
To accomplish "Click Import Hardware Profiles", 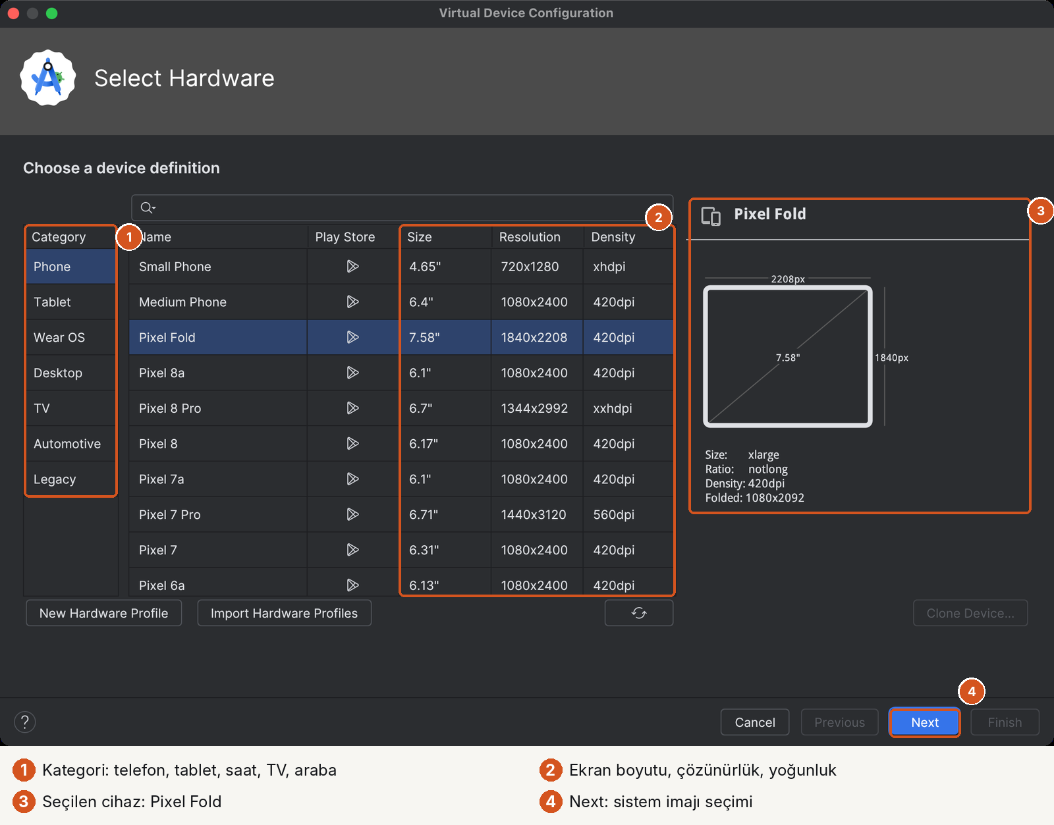I will click(x=285, y=613).
